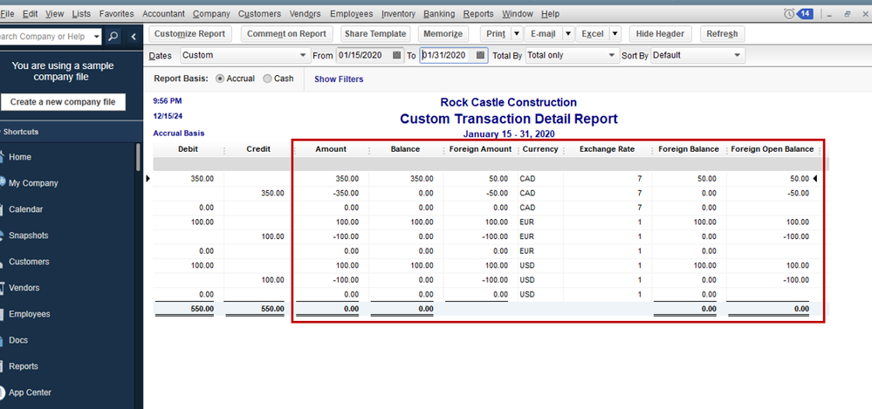The width and height of the screenshot is (872, 409).
Task: Click Show Filters link
Action: (x=339, y=78)
